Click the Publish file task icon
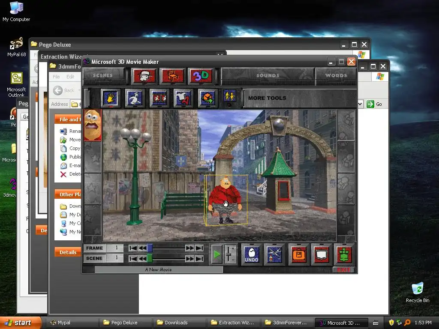Viewport: 439px width, 329px height. click(63, 157)
